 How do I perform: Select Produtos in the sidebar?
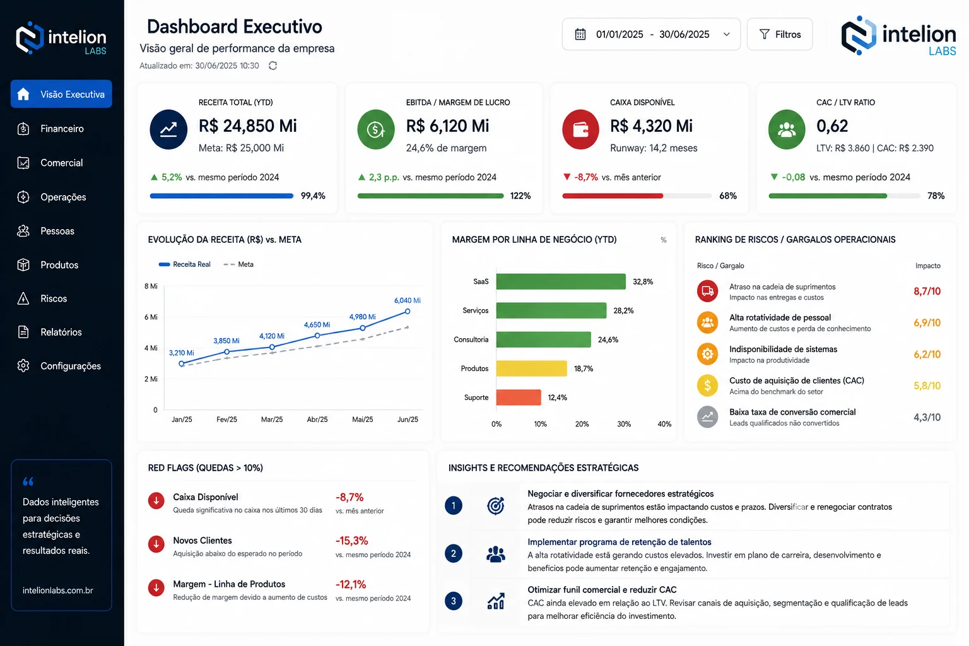(61, 265)
